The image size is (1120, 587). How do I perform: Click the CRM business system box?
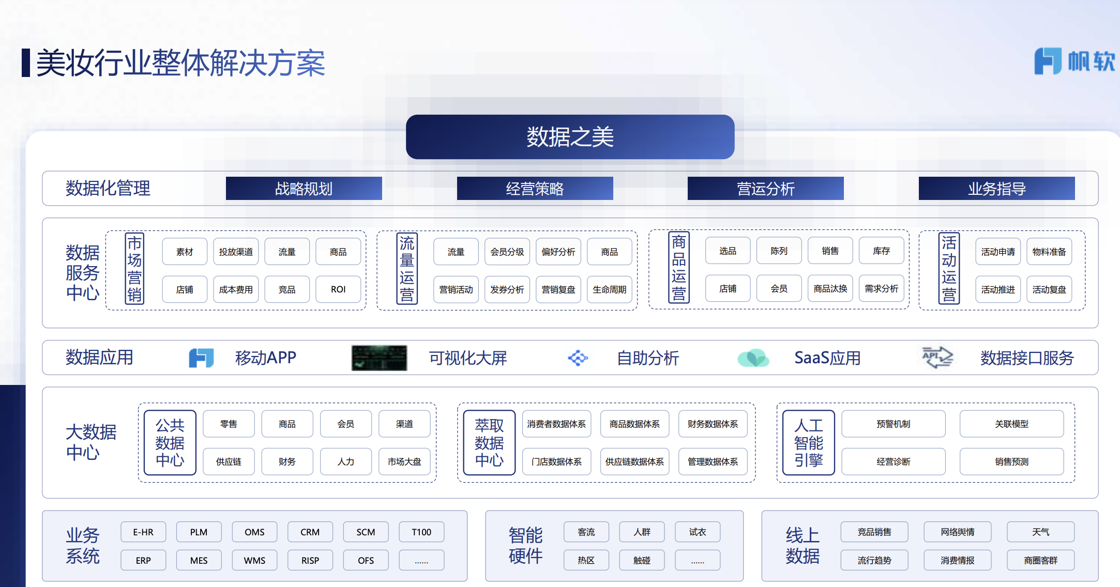coord(310,532)
